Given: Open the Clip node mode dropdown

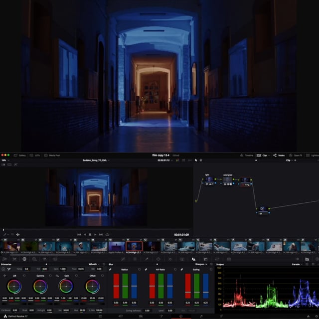Looking at the screenshot, I should [290, 160].
